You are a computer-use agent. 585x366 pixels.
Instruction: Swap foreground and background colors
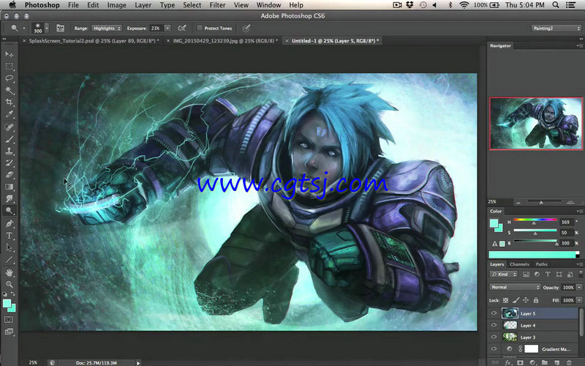(x=13, y=294)
